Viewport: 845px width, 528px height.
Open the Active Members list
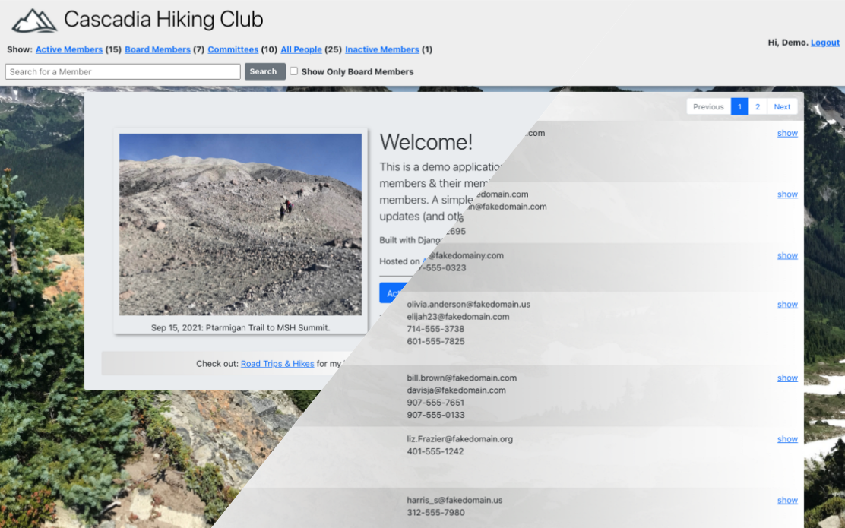click(x=69, y=49)
